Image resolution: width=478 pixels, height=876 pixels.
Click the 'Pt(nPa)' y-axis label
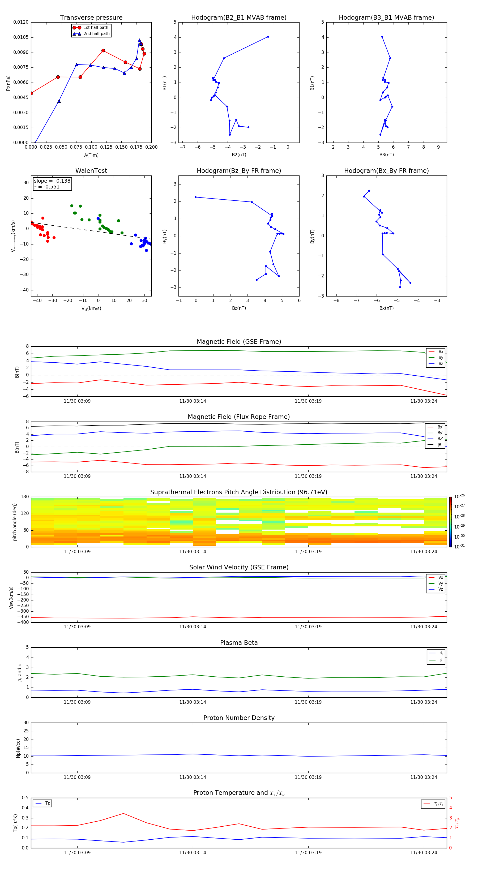coord(8,83)
